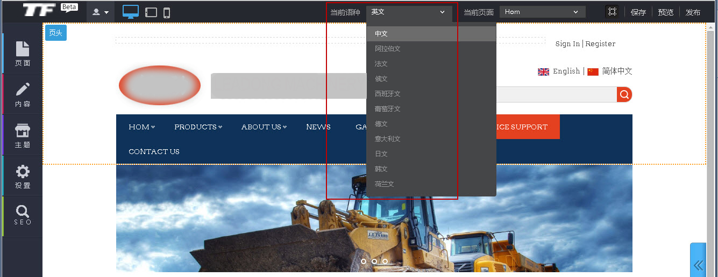Choose 法文 in the language list

point(381,64)
